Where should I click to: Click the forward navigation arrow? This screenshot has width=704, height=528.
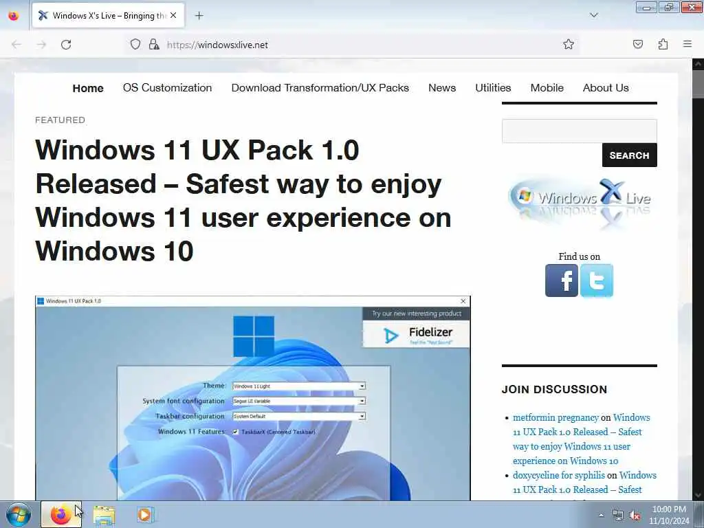41,45
